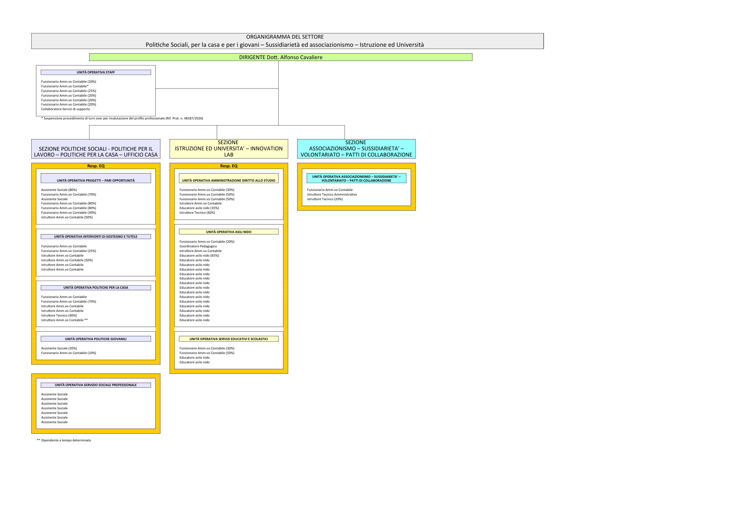
Task: Click the 'ORGANIGRAMMA DEL SETTORE' title
Action: click(x=285, y=37)
